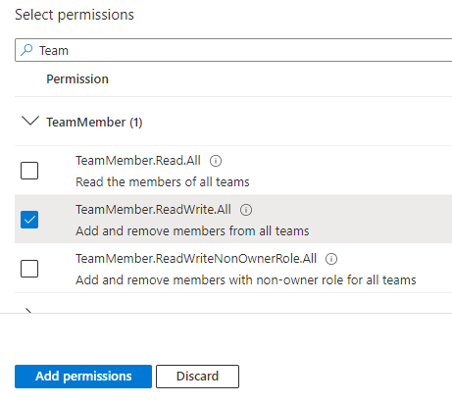This screenshot has width=452, height=404.
Task: Click 'Read the members of all teams' description
Action: click(x=163, y=181)
